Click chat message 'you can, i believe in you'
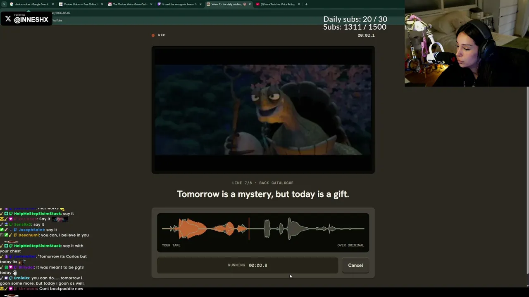This screenshot has height=297, width=529. pos(65,235)
